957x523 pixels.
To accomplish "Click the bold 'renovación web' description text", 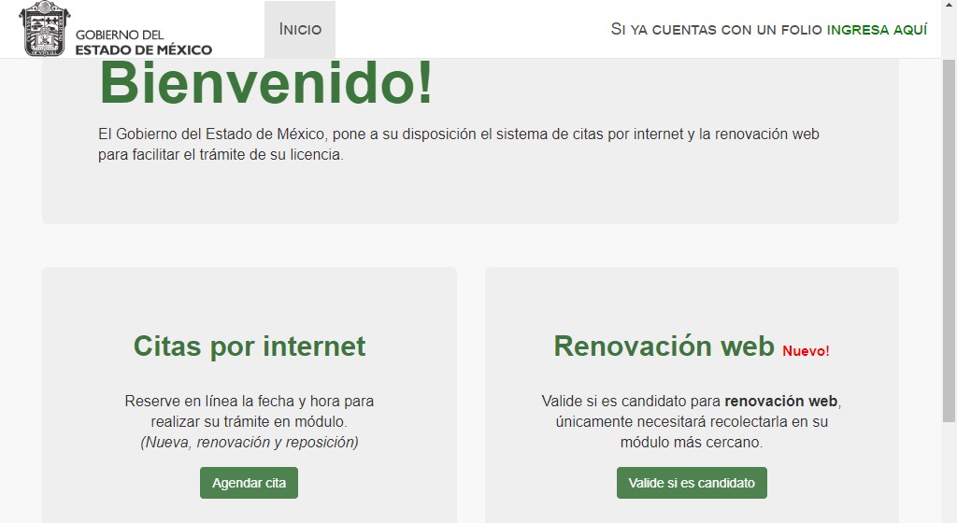I will tap(780, 401).
